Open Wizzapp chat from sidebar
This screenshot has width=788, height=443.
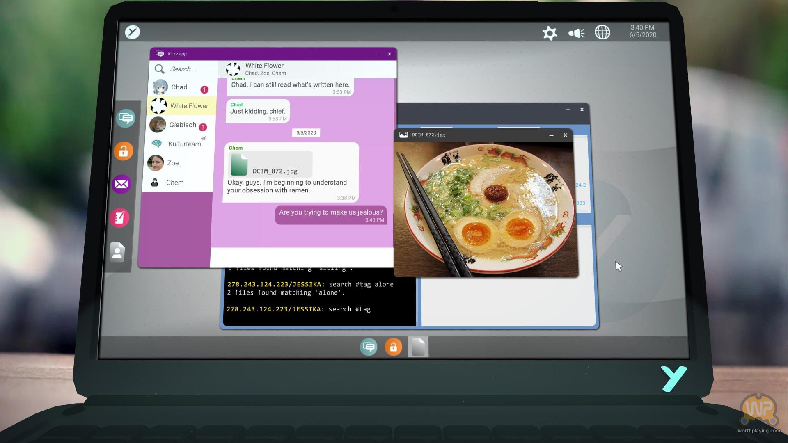click(x=126, y=119)
